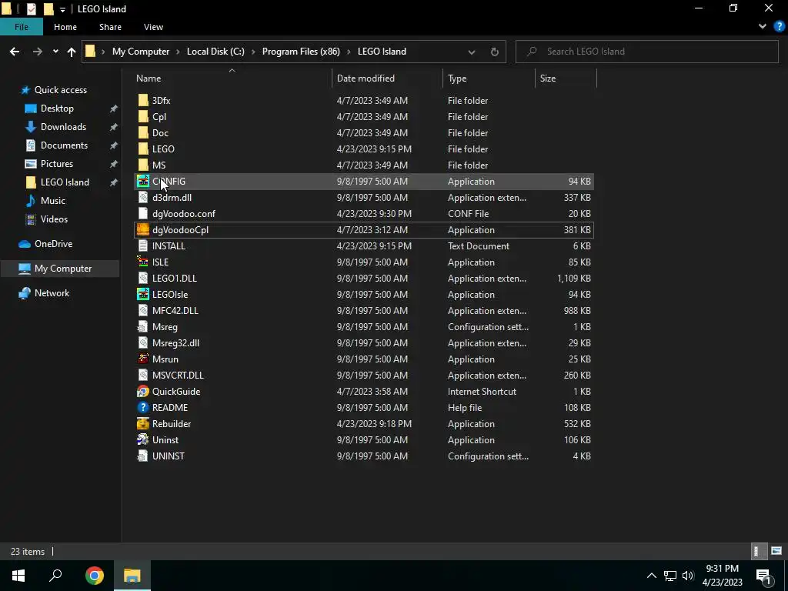The width and height of the screenshot is (788, 591).
Task: Select Quick access in navigation pane
Action: (x=60, y=90)
